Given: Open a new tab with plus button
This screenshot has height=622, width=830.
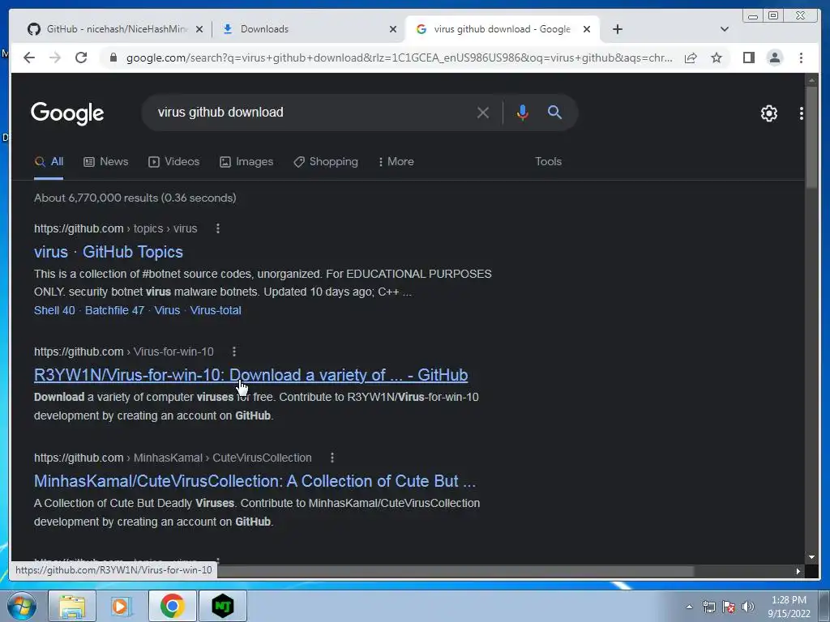Looking at the screenshot, I should point(617,29).
